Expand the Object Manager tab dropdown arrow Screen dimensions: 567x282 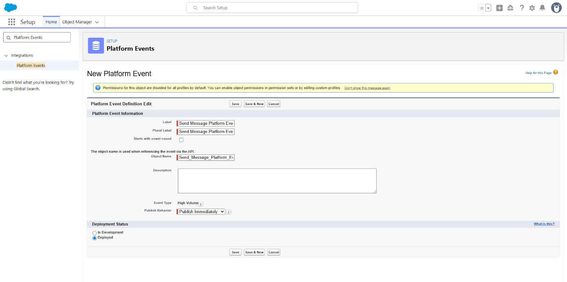(x=97, y=22)
